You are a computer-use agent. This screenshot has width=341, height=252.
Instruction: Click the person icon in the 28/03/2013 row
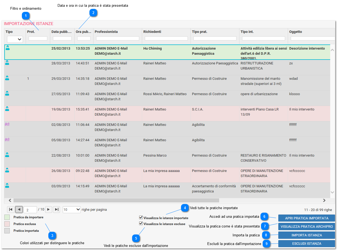[x=7, y=63]
